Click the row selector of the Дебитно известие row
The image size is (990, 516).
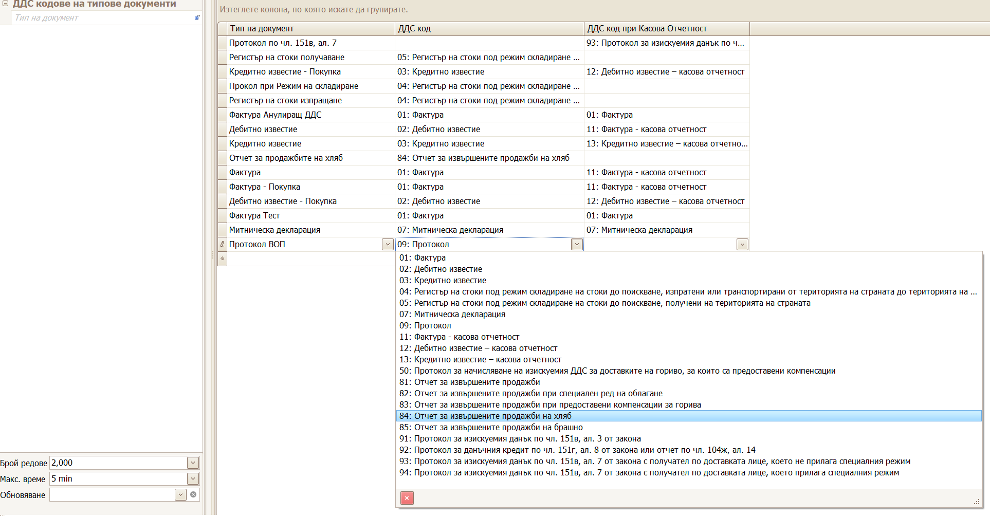click(222, 130)
